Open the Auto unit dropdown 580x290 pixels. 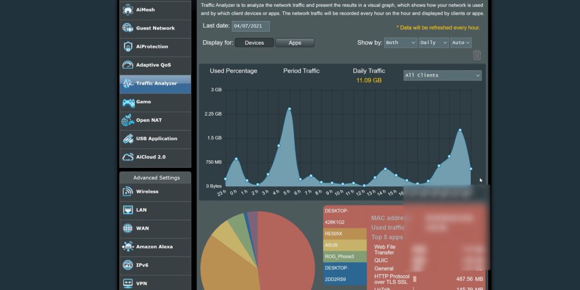pos(460,42)
